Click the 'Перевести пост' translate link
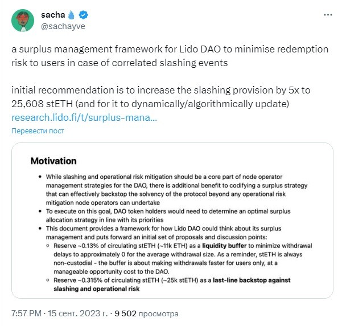The width and height of the screenshot is (342, 326). tap(38, 131)
